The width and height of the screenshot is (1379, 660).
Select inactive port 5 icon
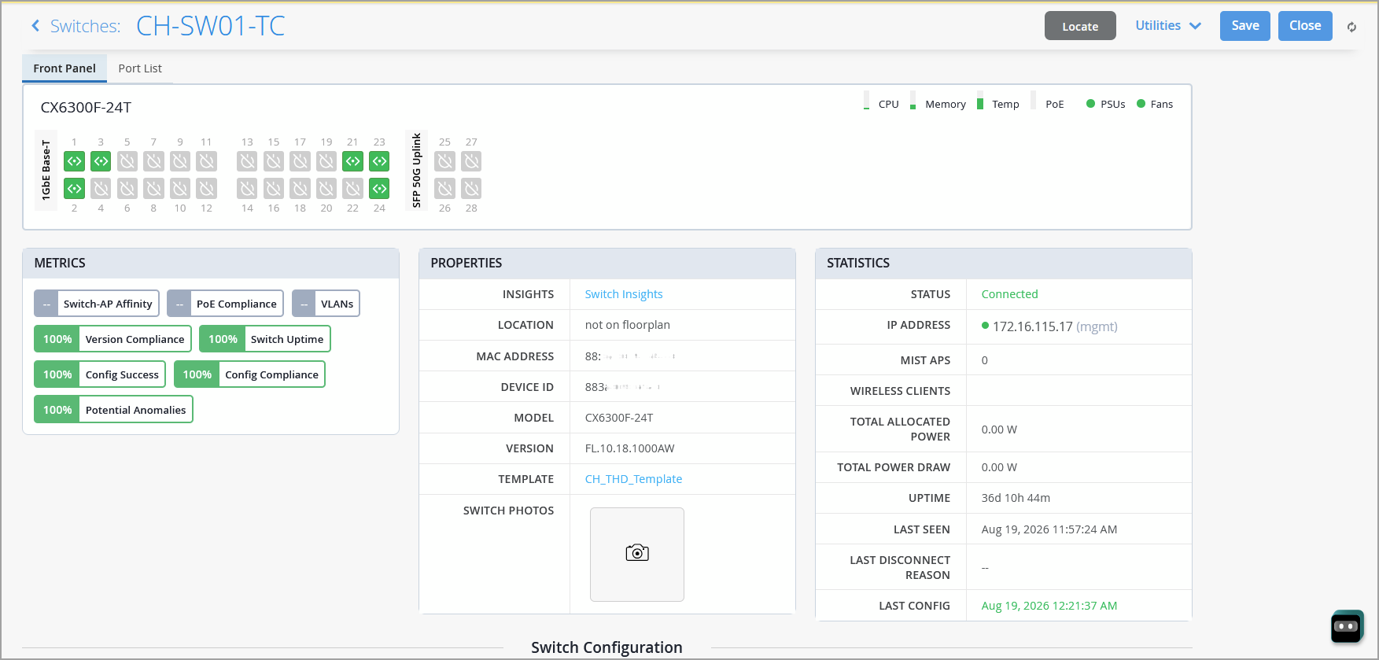tap(127, 161)
